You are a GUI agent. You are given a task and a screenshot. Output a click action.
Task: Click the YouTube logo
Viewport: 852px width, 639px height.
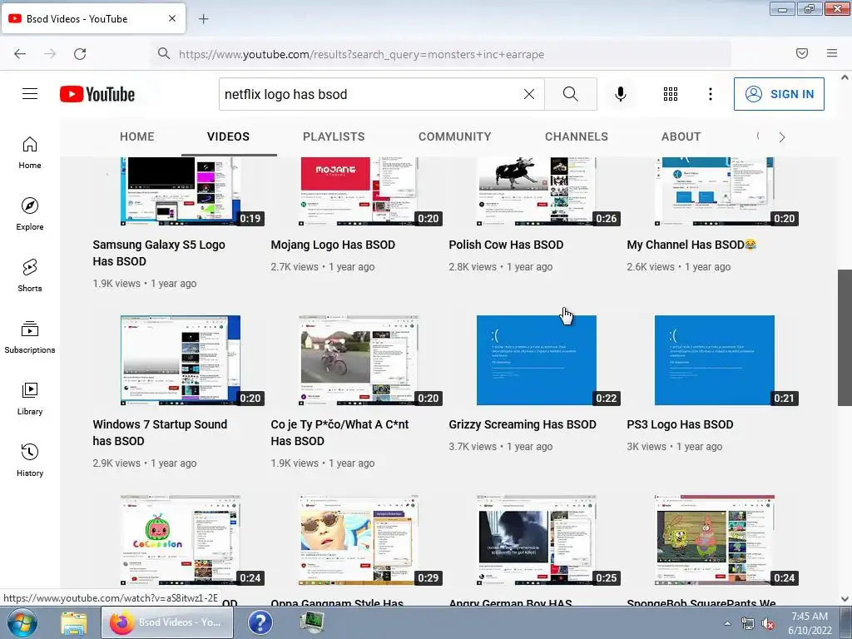coord(97,94)
